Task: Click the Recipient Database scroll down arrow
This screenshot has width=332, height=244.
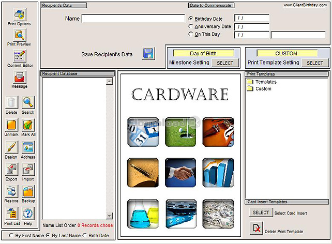Action: tap(109, 216)
